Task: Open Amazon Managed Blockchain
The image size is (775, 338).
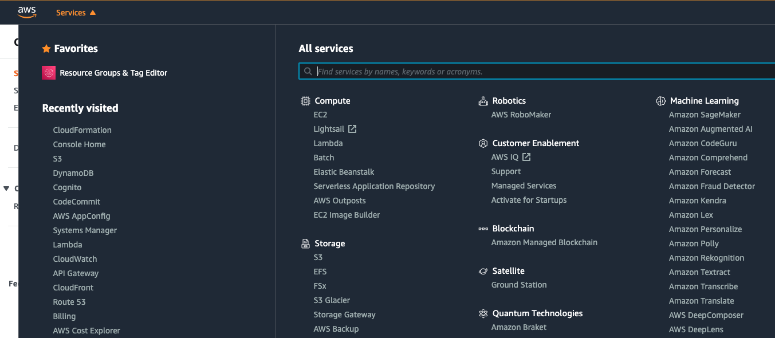Action: pos(544,242)
